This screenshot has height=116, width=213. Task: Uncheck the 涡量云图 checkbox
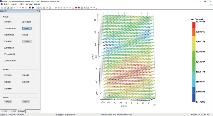point(5,41)
